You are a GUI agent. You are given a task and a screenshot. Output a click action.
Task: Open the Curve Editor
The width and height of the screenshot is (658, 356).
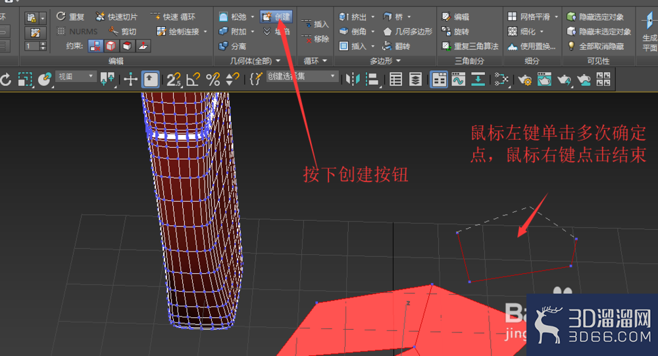click(458, 79)
